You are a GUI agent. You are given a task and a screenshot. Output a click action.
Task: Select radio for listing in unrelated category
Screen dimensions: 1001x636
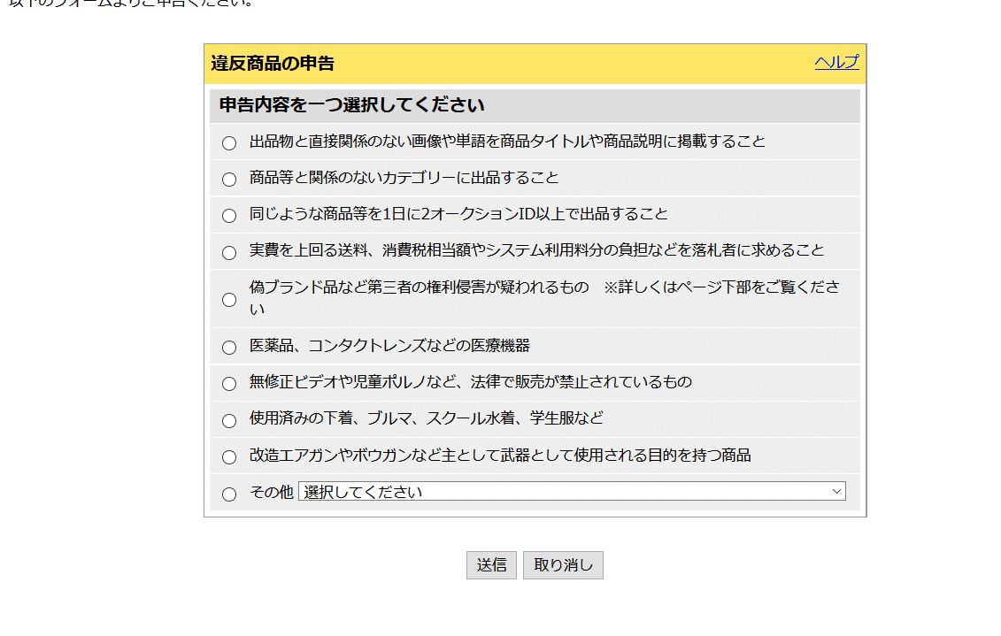[x=229, y=180]
